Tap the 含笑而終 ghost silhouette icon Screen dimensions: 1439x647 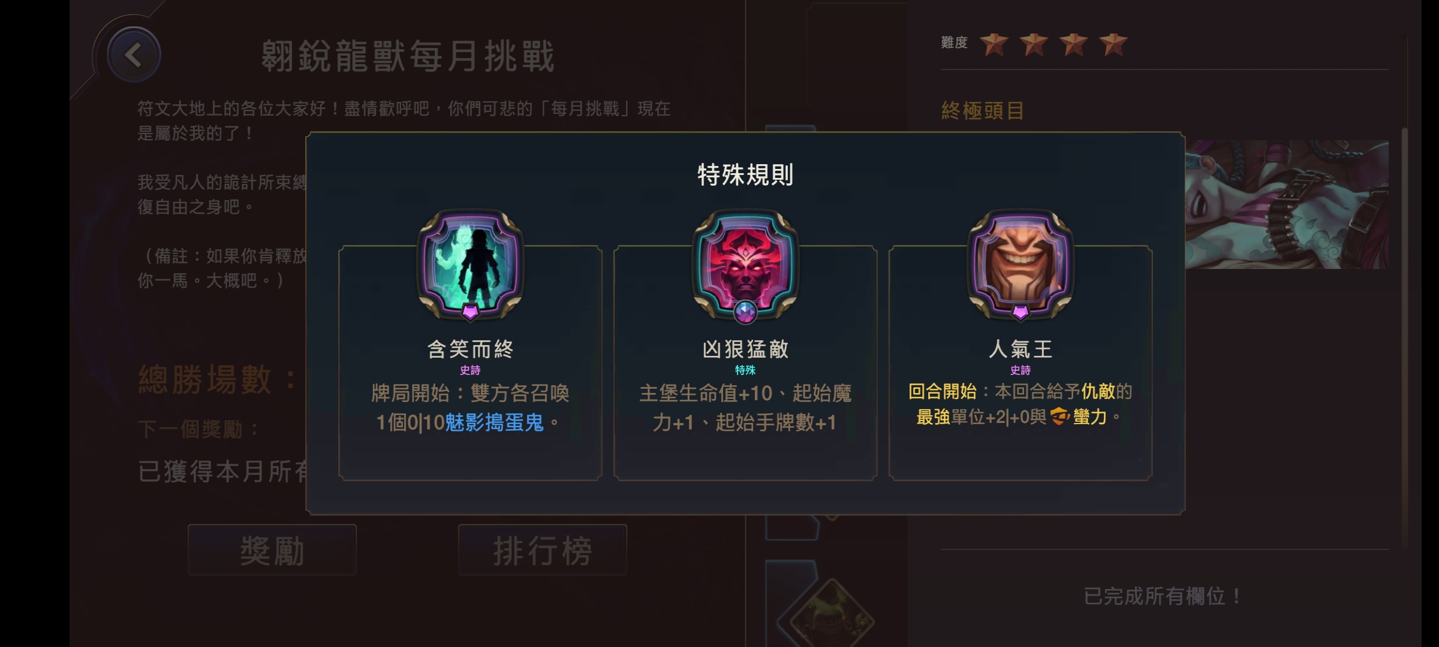470,264
